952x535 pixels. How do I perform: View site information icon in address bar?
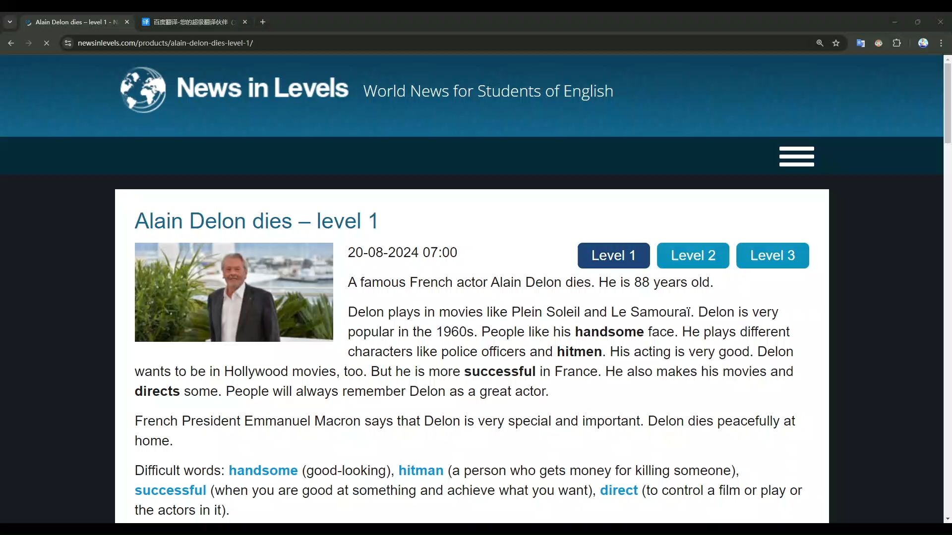click(x=68, y=43)
